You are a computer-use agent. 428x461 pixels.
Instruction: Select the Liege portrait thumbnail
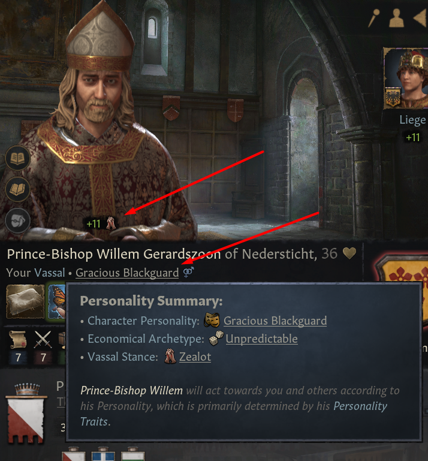(406, 79)
